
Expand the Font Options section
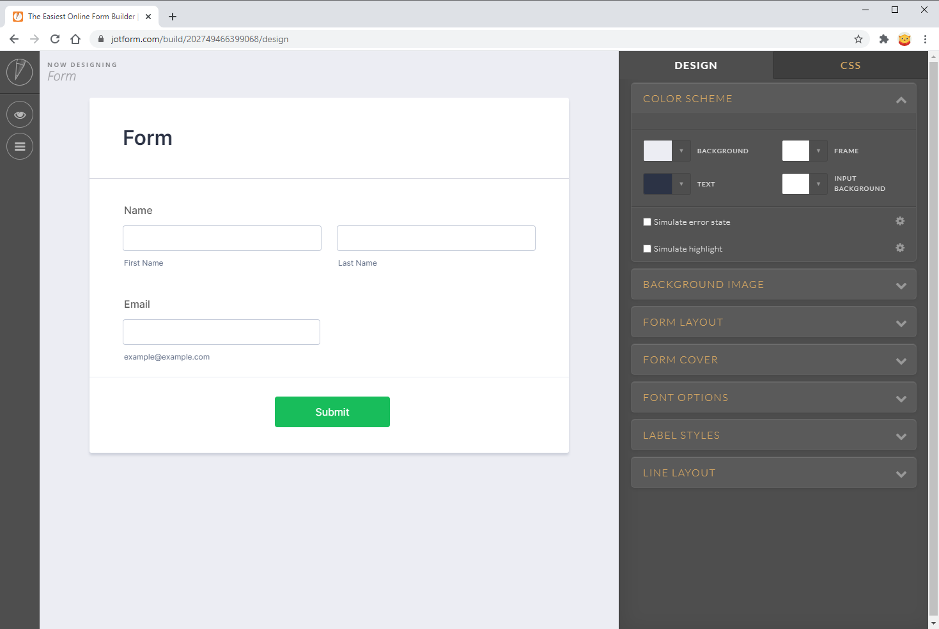(x=773, y=398)
